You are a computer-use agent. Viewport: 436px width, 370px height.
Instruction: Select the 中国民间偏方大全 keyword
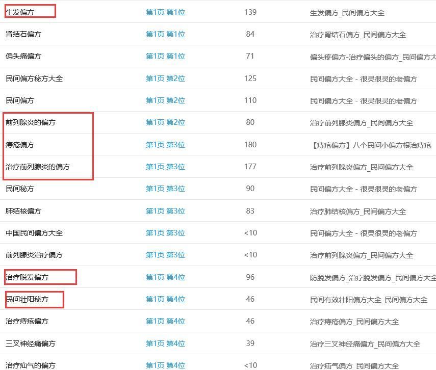(x=34, y=233)
